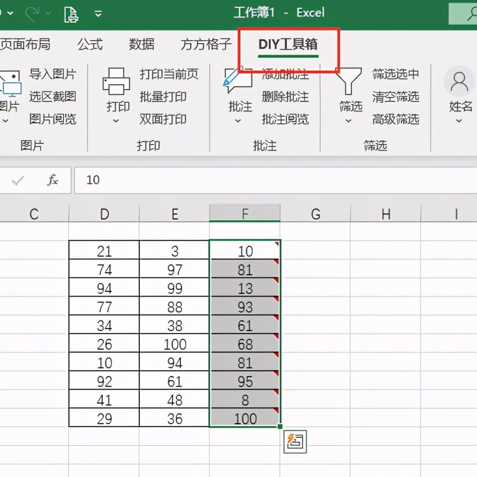This screenshot has width=477, height=477.
Task: Select cell containing 3 in column E
Action: [175, 250]
